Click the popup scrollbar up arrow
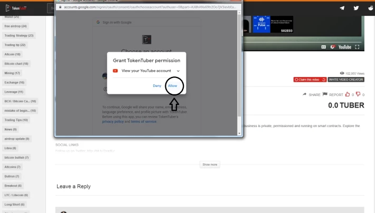The image size is (375, 213). pyautogui.click(x=239, y=13)
